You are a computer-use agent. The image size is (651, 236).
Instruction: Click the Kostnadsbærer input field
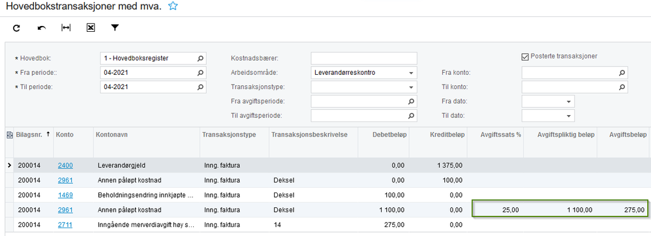click(x=364, y=59)
